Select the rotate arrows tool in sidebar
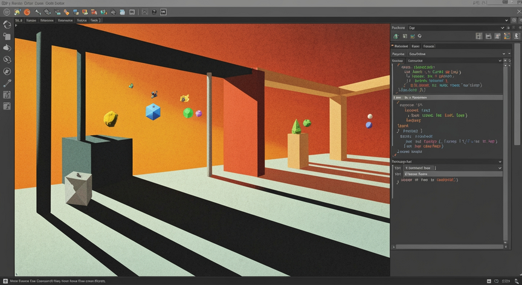The height and width of the screenshot is (285, 522). click(7, 24)
